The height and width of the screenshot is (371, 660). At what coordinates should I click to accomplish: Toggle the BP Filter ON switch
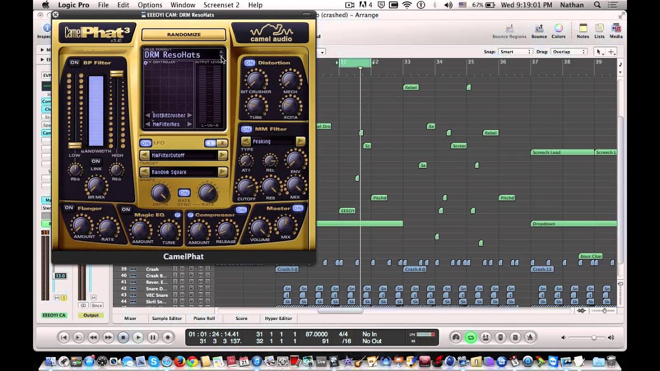(74, 62)
